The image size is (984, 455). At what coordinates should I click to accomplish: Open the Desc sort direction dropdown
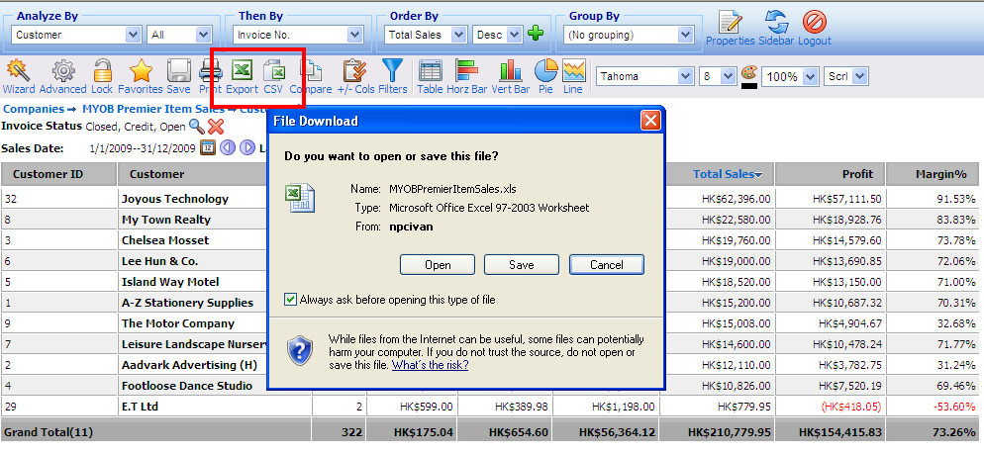tap(497, 35)
